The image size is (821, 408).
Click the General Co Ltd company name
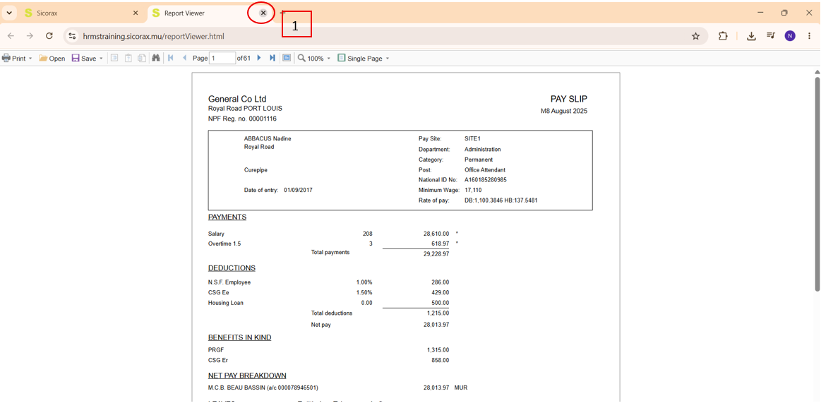[237, 99]
